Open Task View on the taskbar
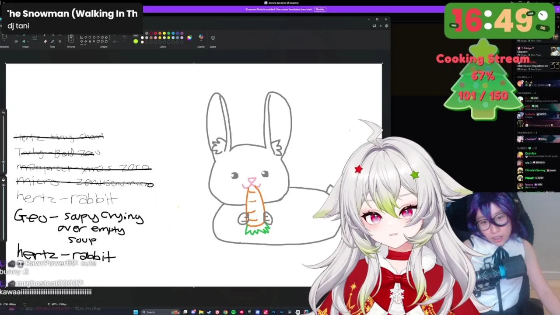The width and height of the screenshot is (560, 315). (185, 312)
